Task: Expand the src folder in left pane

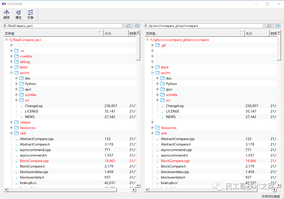Action: tap(17, 100)
